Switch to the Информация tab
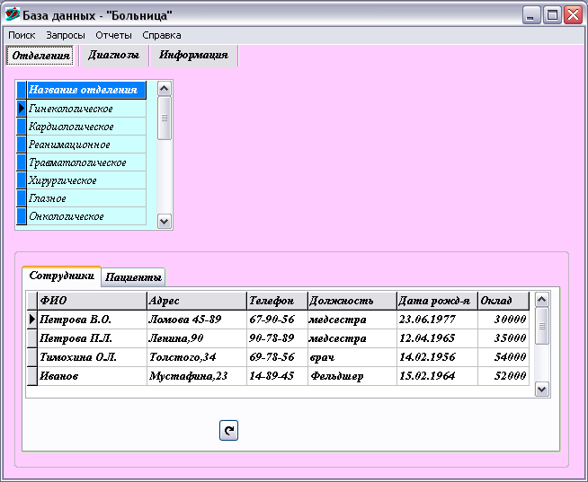The image size is (588, 482). click(193, 55)
